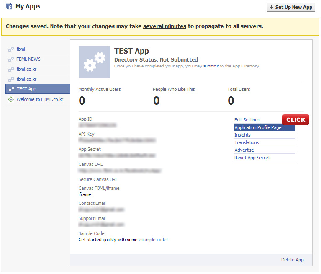Image resolution: width=321 pixels, height=274 pixels.
Task: Open the Application Profile Page link
Action: (264, 127)
